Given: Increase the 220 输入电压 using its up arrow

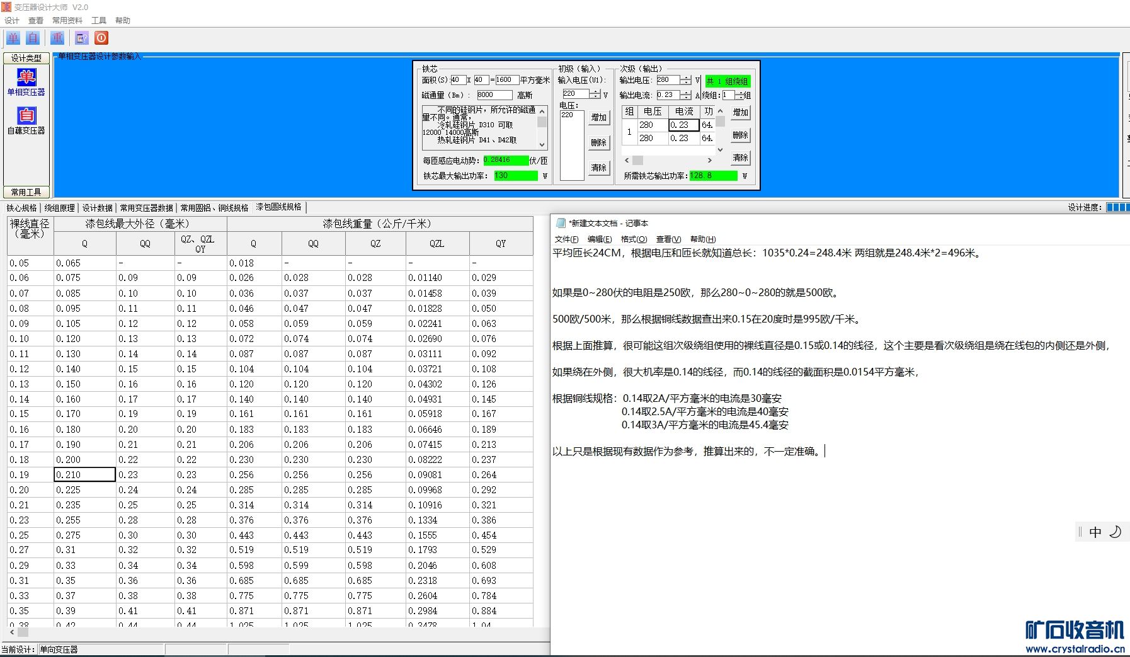Looking at the screenshot, I should point(595,91).
